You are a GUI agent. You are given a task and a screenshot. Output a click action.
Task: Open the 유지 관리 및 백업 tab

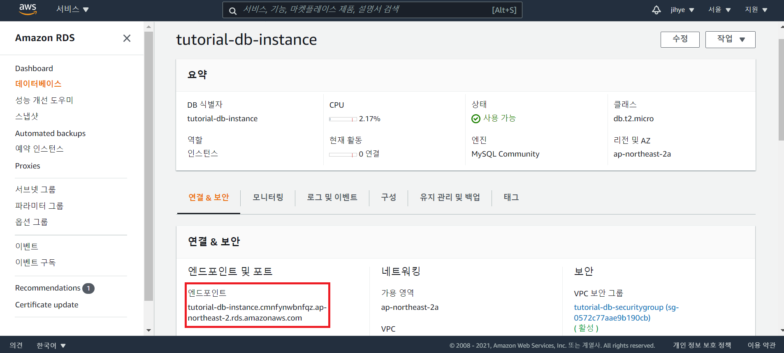[x=450, y=197]
